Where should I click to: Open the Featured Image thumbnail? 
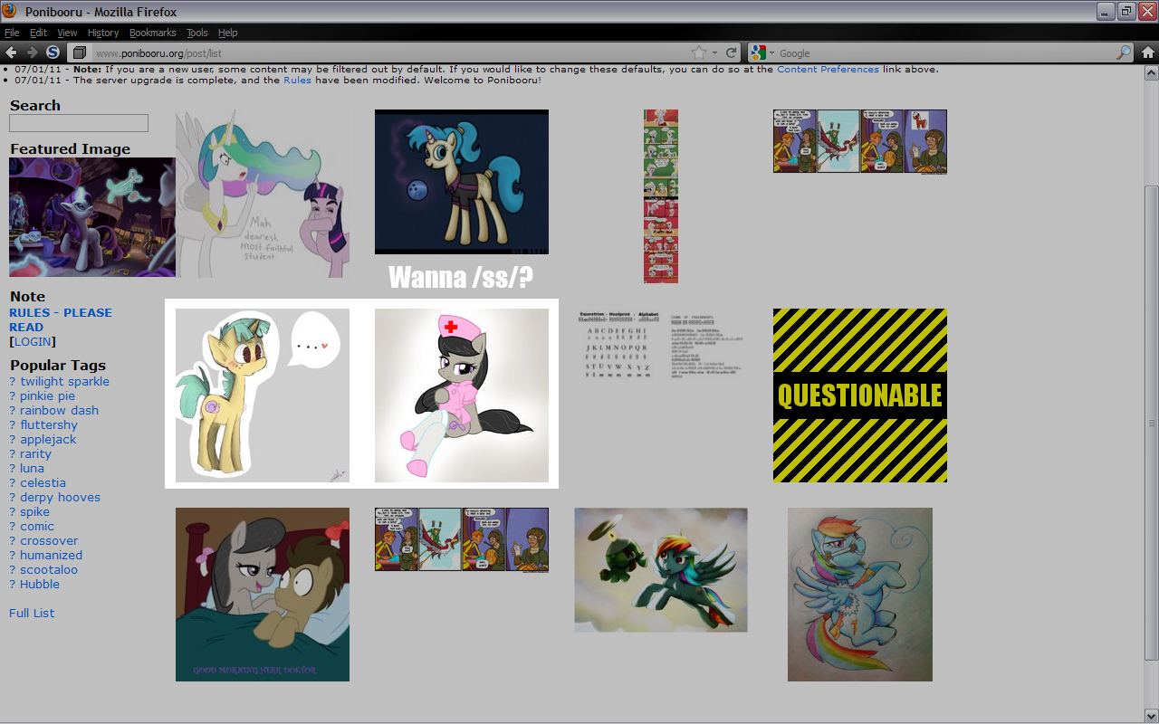(92, 217)
